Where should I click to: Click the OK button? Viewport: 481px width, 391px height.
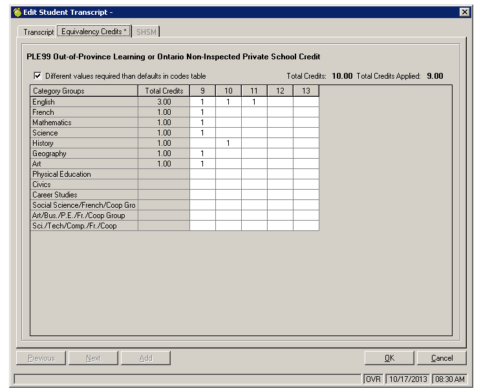[x=389, y=358]
